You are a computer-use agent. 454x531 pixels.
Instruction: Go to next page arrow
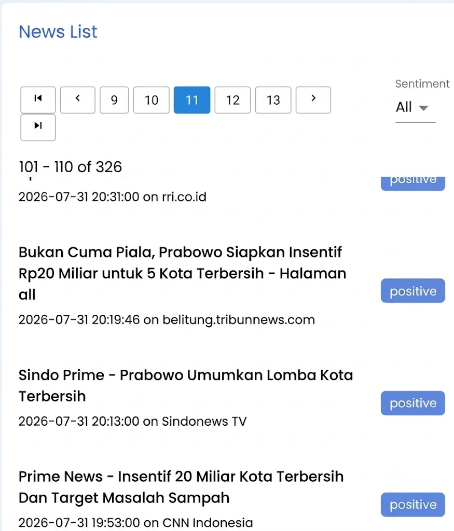313,100
